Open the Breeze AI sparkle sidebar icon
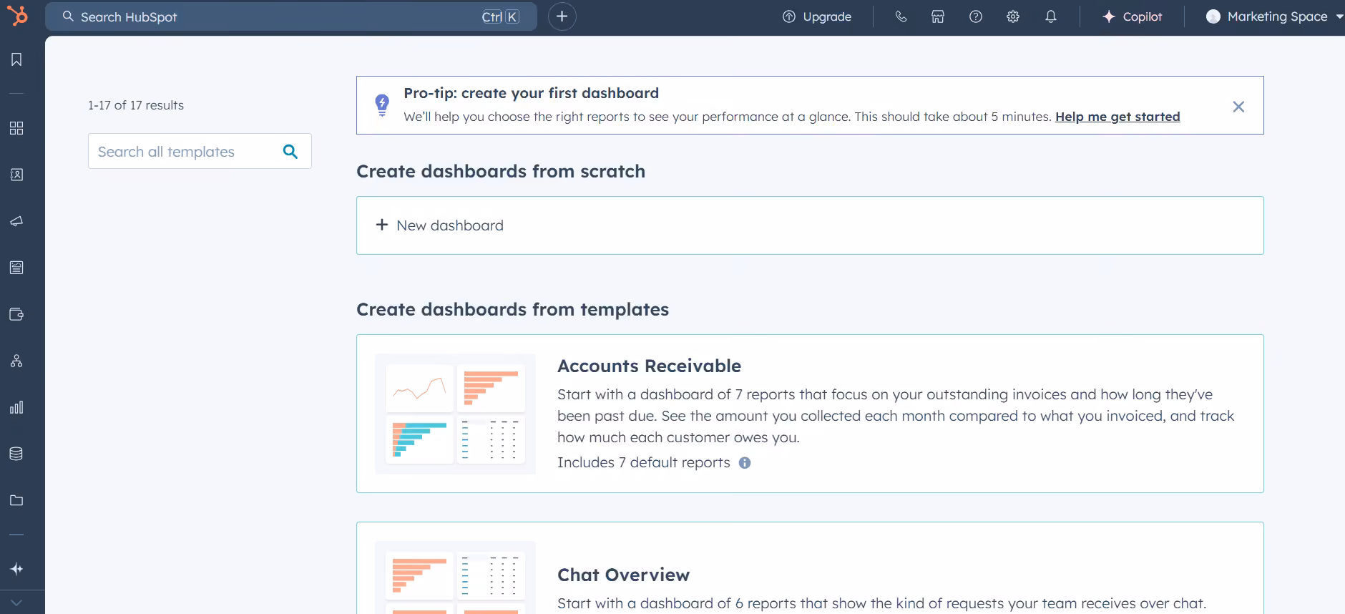Viewport: 1345px width, 614px height. 16,569
